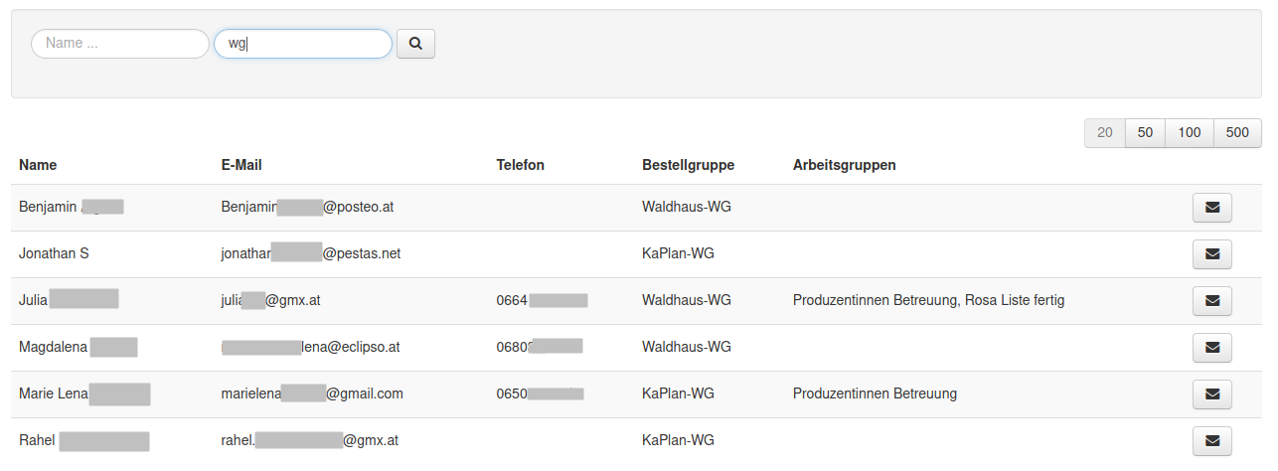Image resolution: width=1278 pixels, height=471 pixels.
Task: Click Benjamin's posteo.at email address
Action: pyautogui.click(x=307, y=207)
